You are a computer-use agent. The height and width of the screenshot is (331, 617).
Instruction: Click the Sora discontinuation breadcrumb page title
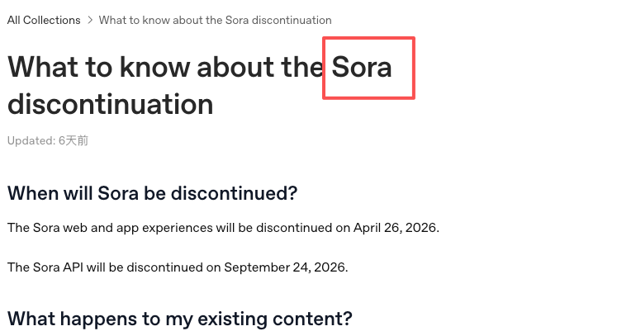click(x=215, y=20)
